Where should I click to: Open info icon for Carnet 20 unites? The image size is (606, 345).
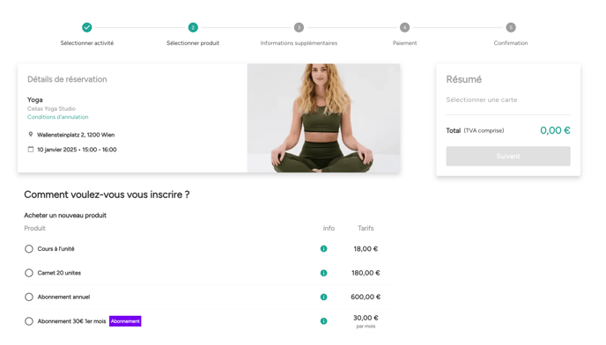tap(323, 273)
